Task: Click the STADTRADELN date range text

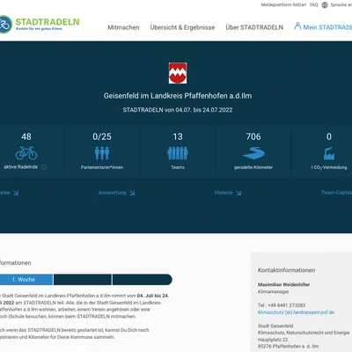Action: pos(178,110)
